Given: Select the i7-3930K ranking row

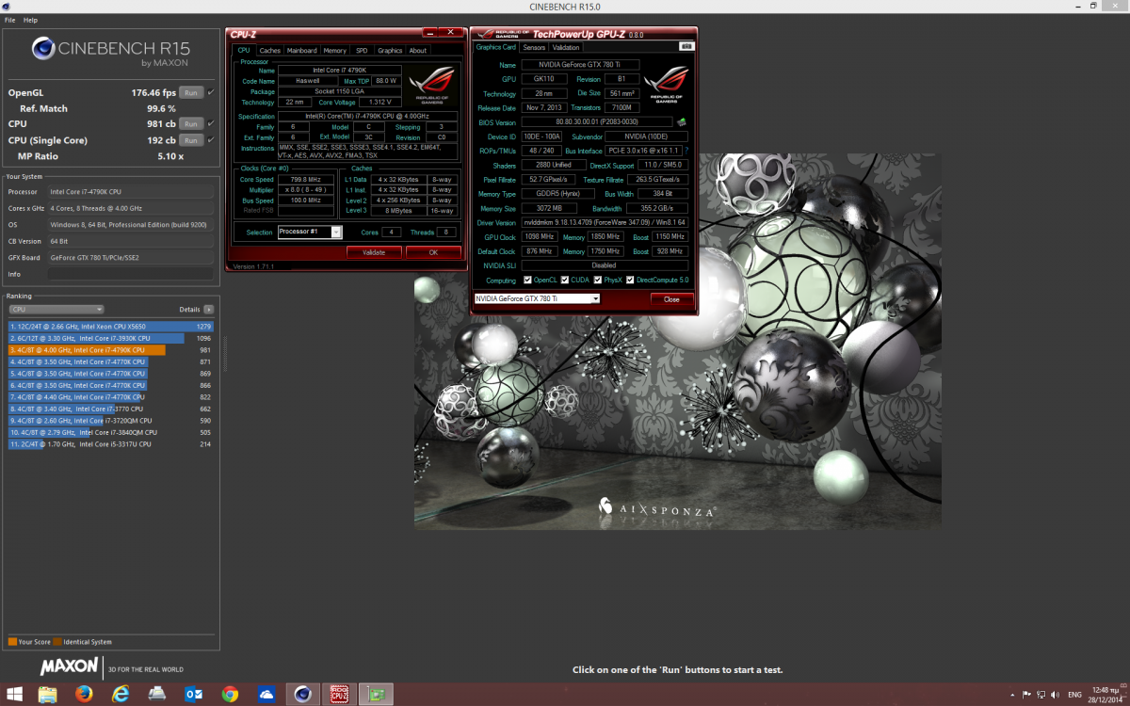Looking at the screenshot, I should [111, 338].
